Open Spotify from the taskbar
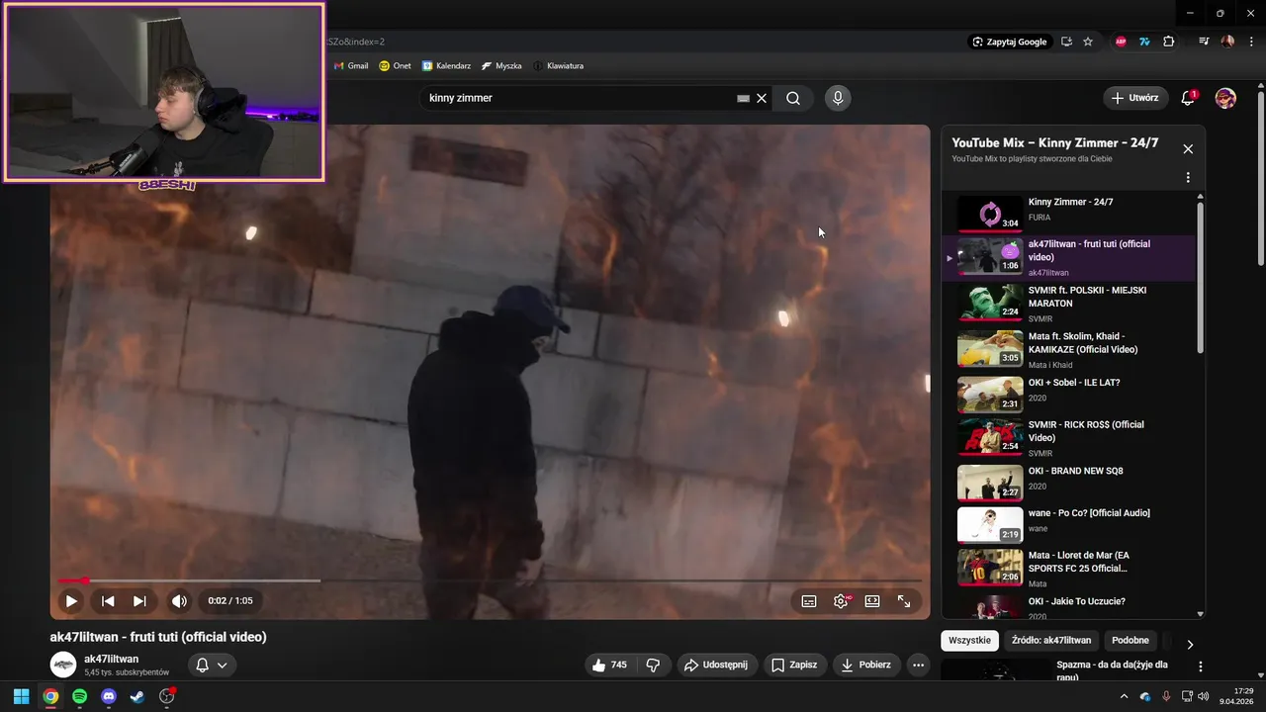Screen dimensions: 1266x712 click(x=79, y=696)
